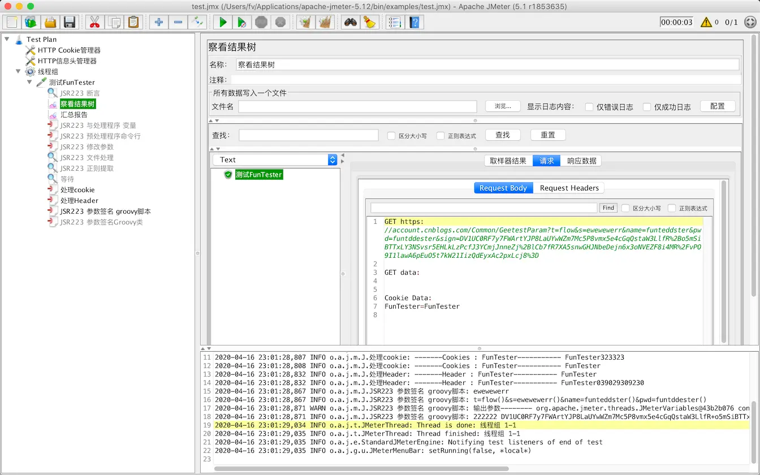Collapse the 线程组 tree node

pyautogui.click(x=18, y=72)
